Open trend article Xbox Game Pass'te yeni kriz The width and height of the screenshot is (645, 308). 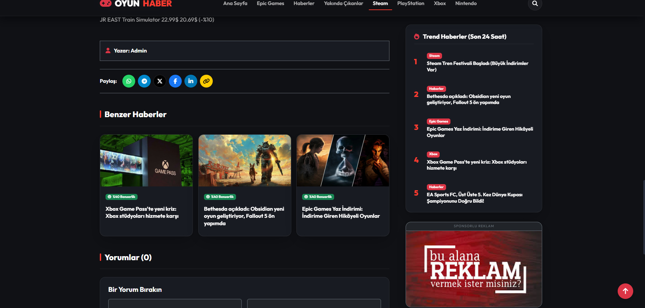477,165
